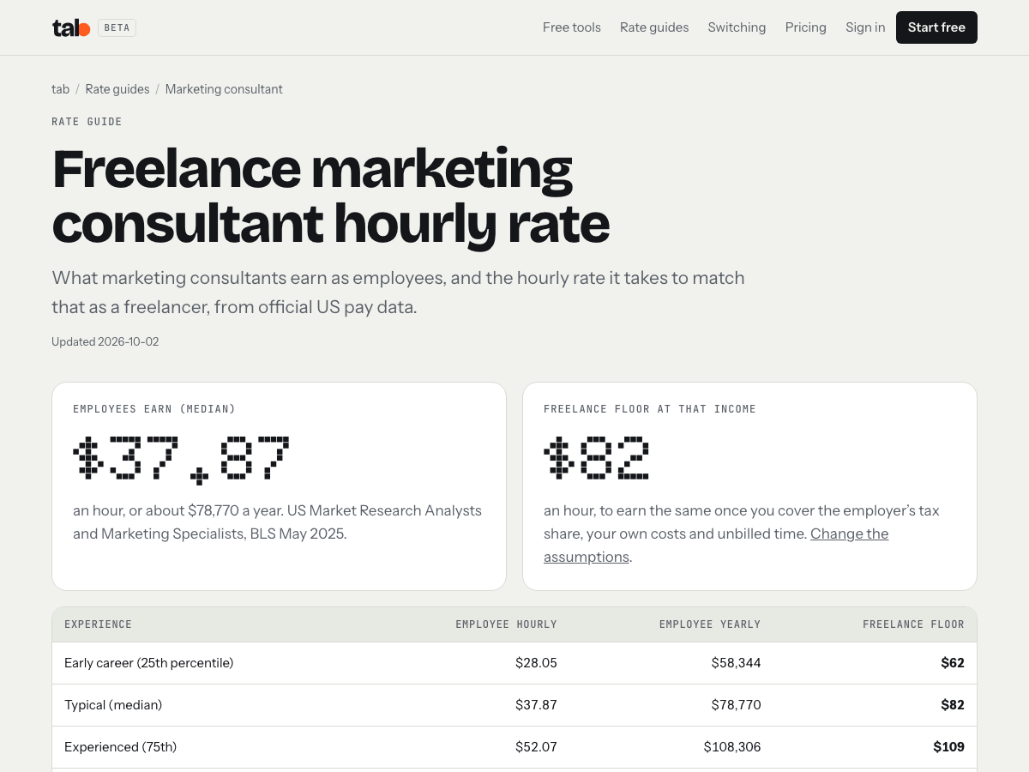Click the BLS May 2025 source description

pos(278,522)
